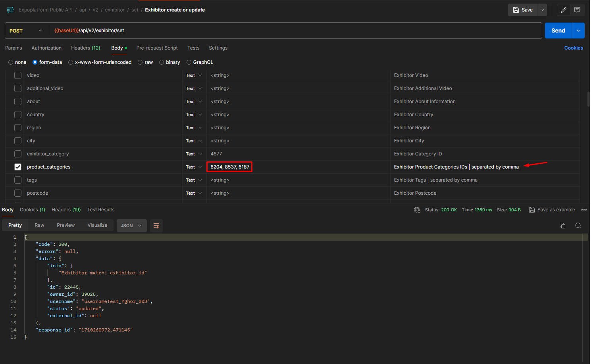Open the JSON response format dropdown
The image size is (595, 364).
coord(131,225)
